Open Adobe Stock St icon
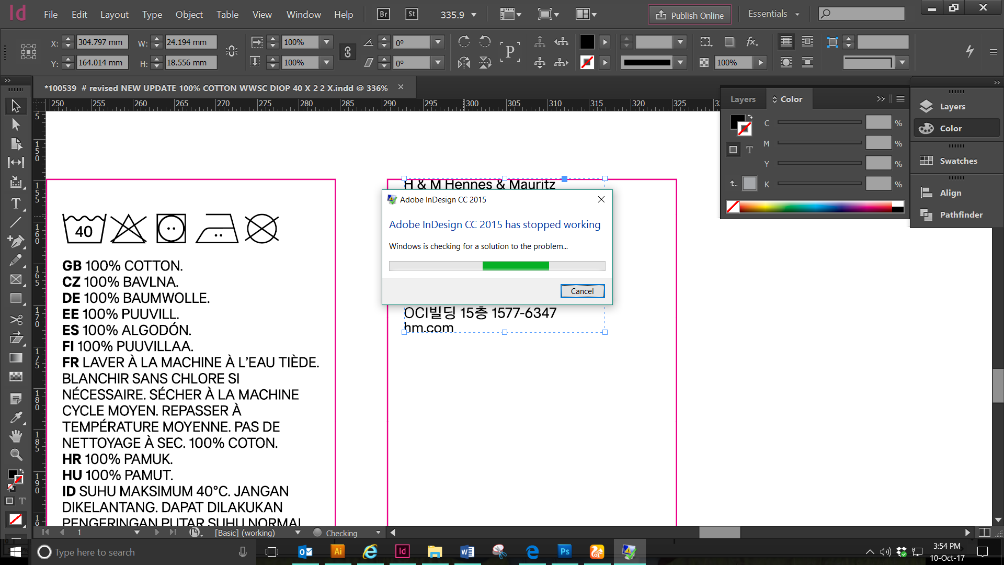 coord(412,14)
